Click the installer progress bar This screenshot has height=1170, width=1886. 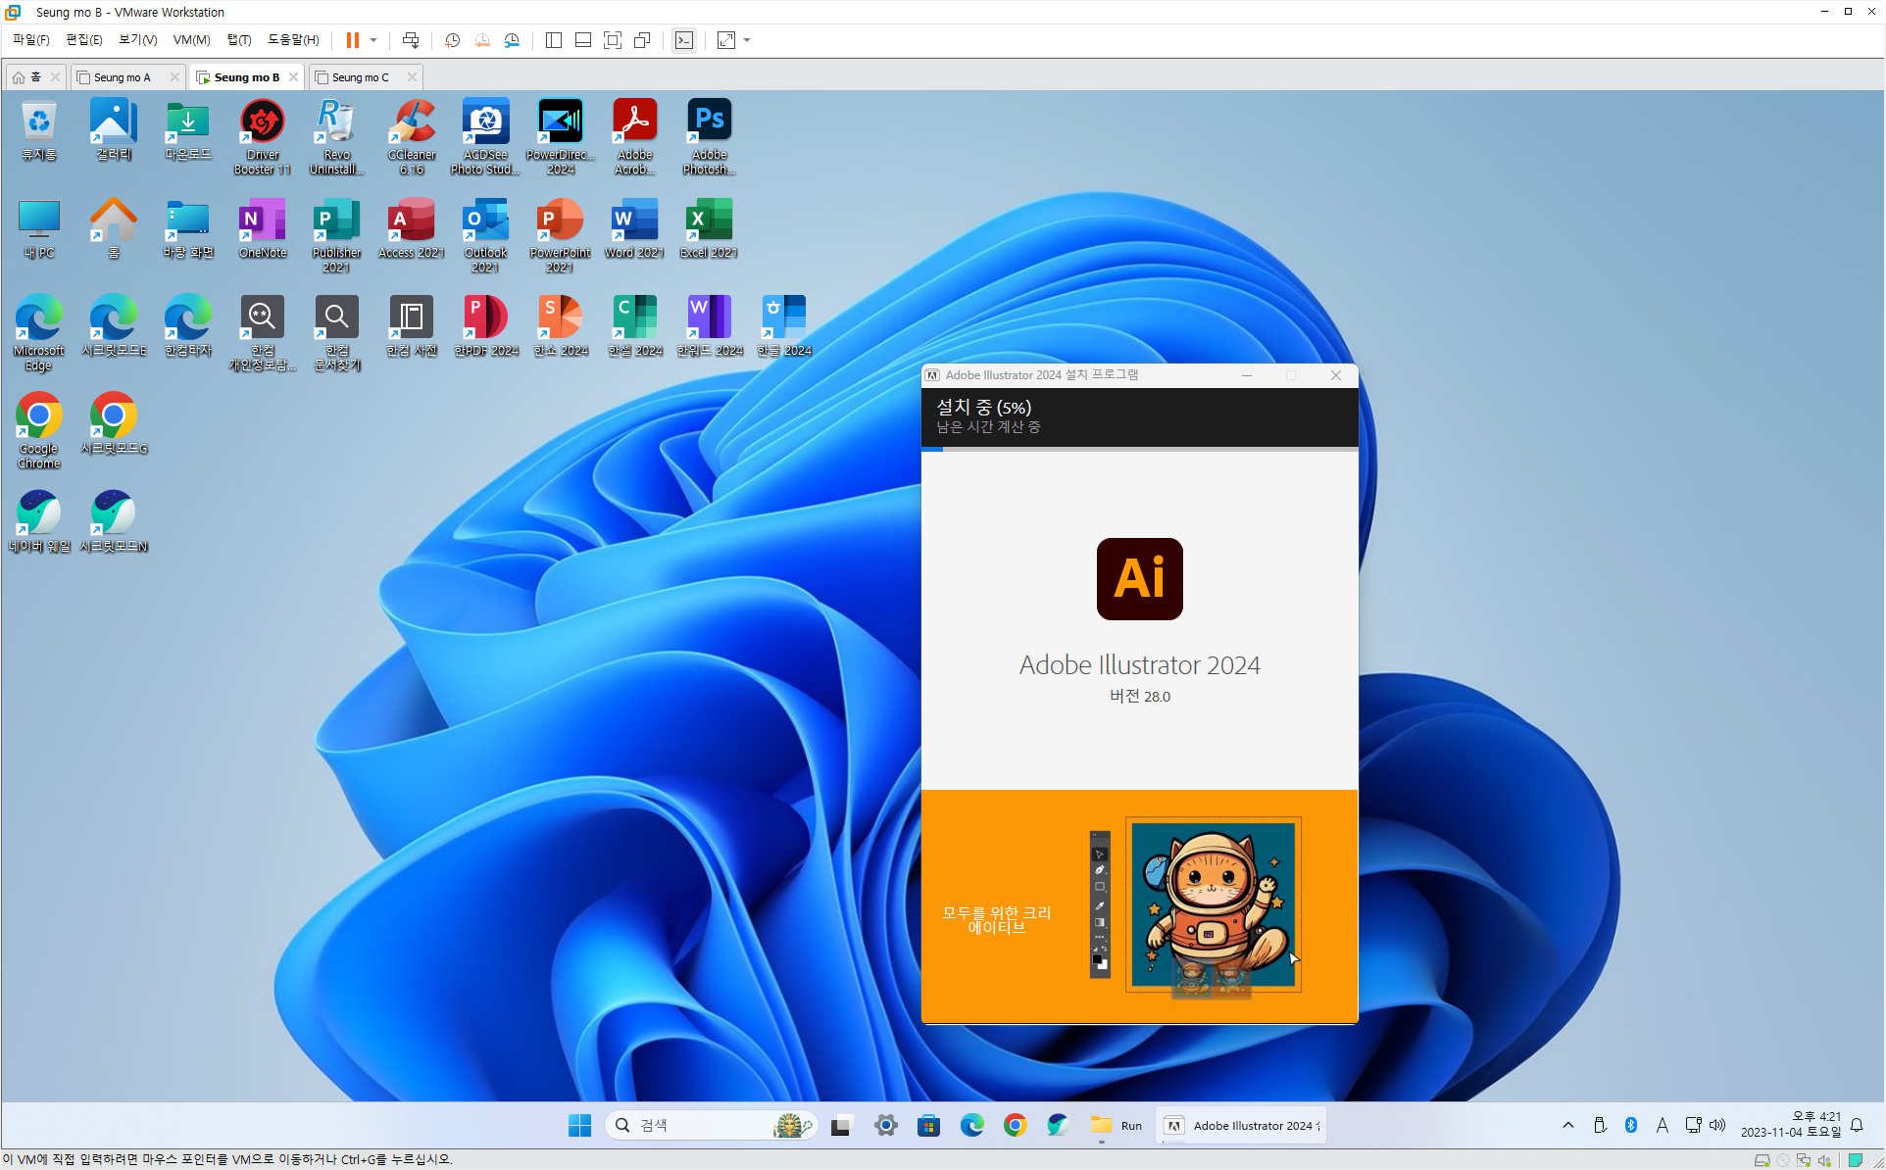tap(1139, 449)
